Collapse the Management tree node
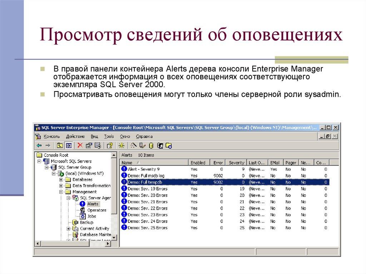This screenshot has width=366, height=274. tap(61, 192)
